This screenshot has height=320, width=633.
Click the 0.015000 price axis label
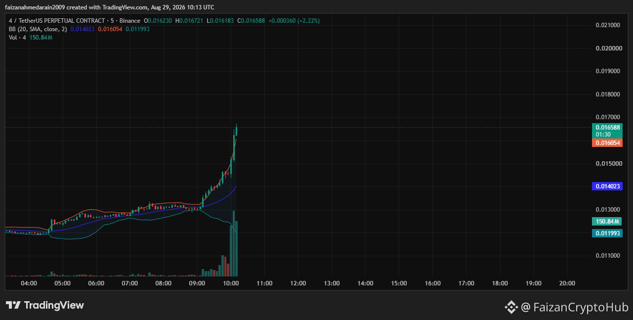click(608, 164)
